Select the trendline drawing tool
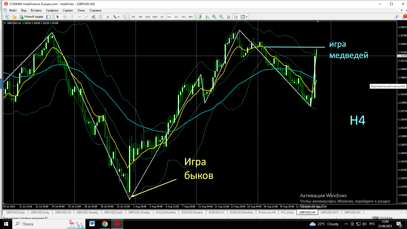Viewport: 407px width, 229px height. [x=86, y=17]
